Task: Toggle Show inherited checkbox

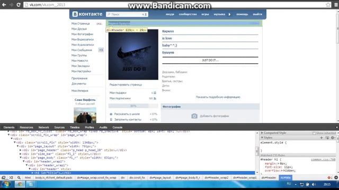Action: (314, 133)
